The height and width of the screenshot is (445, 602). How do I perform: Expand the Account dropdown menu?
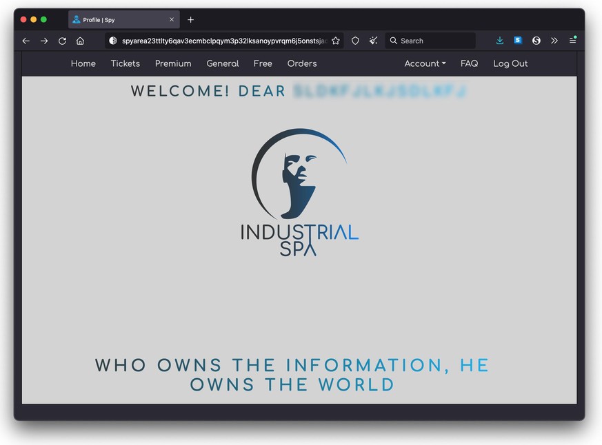pyautogui.click(x=425, y=63)
